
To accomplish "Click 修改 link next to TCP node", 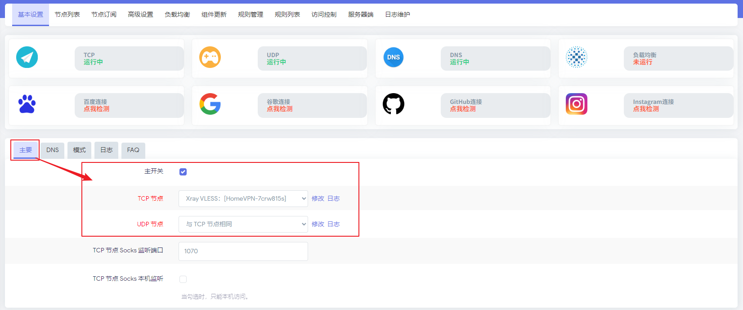I will [x=318, y=198].
